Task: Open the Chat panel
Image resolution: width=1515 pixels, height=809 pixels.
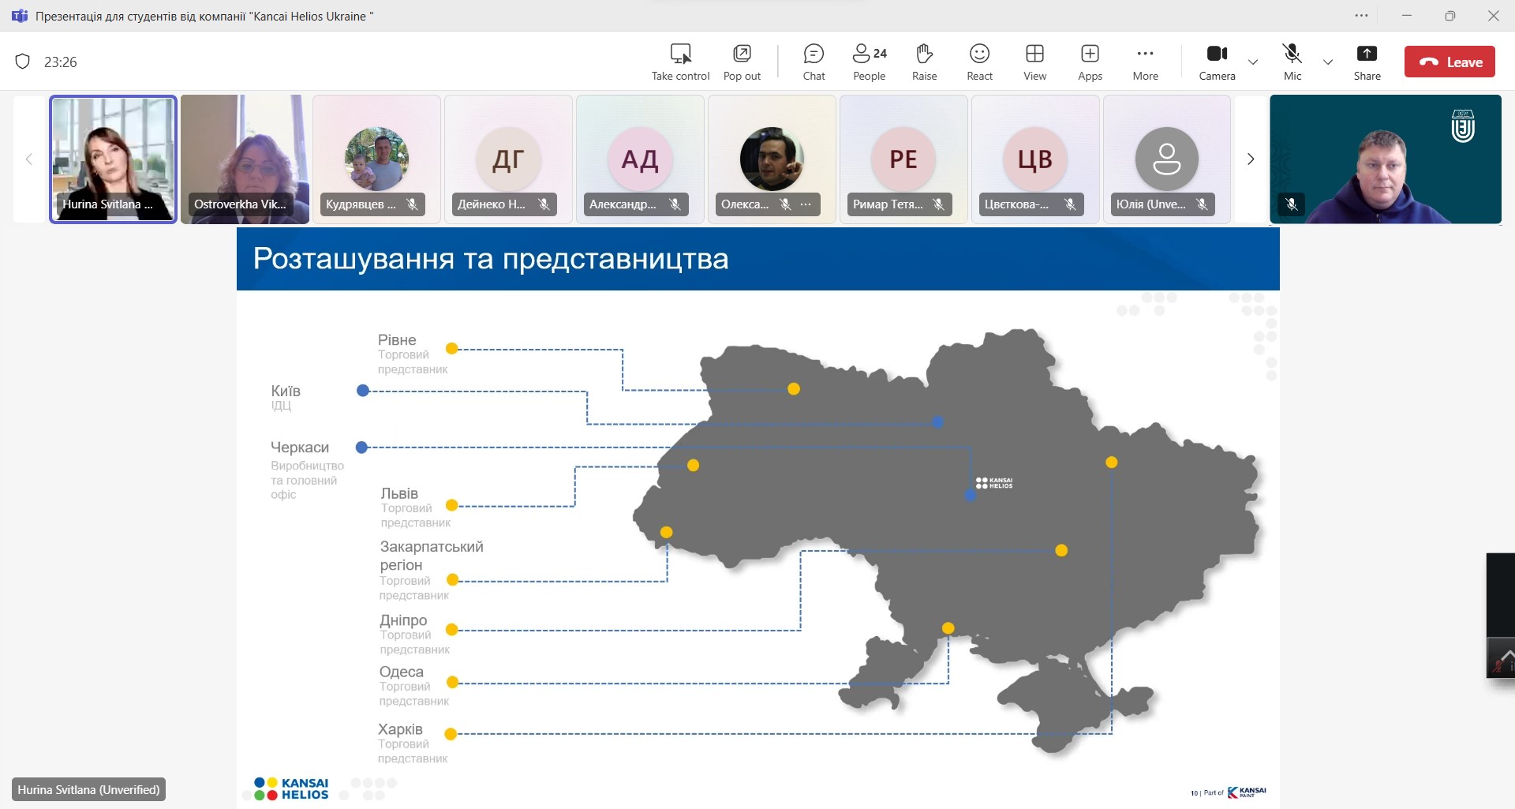Action: pos(814,62)
